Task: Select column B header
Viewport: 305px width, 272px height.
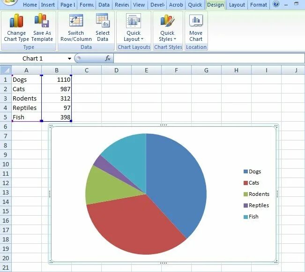Action: (x=57, y=70)
